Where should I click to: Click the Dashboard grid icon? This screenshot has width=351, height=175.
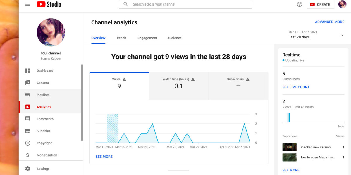pos(28,71)
